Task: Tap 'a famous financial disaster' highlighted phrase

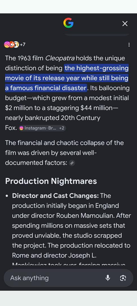Action: coord(46,88)
